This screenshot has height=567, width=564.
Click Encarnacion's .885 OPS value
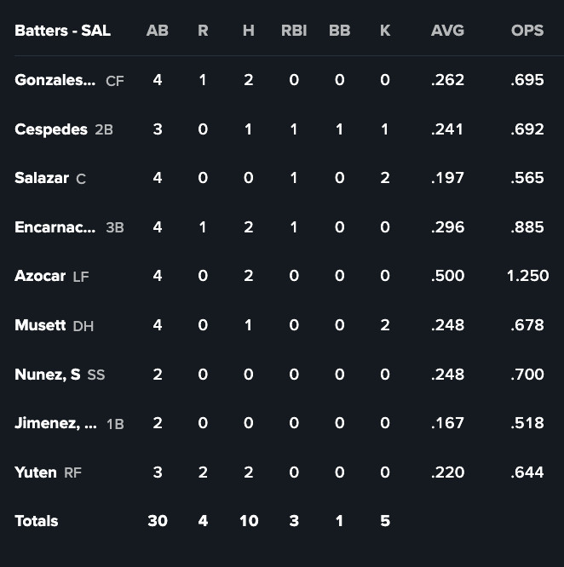527,227
